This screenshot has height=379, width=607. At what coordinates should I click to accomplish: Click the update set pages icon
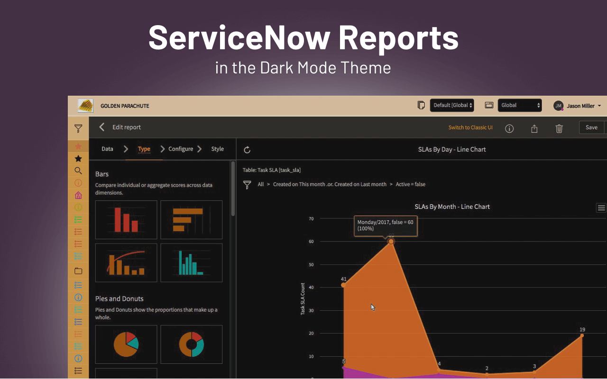coord(421,105)
